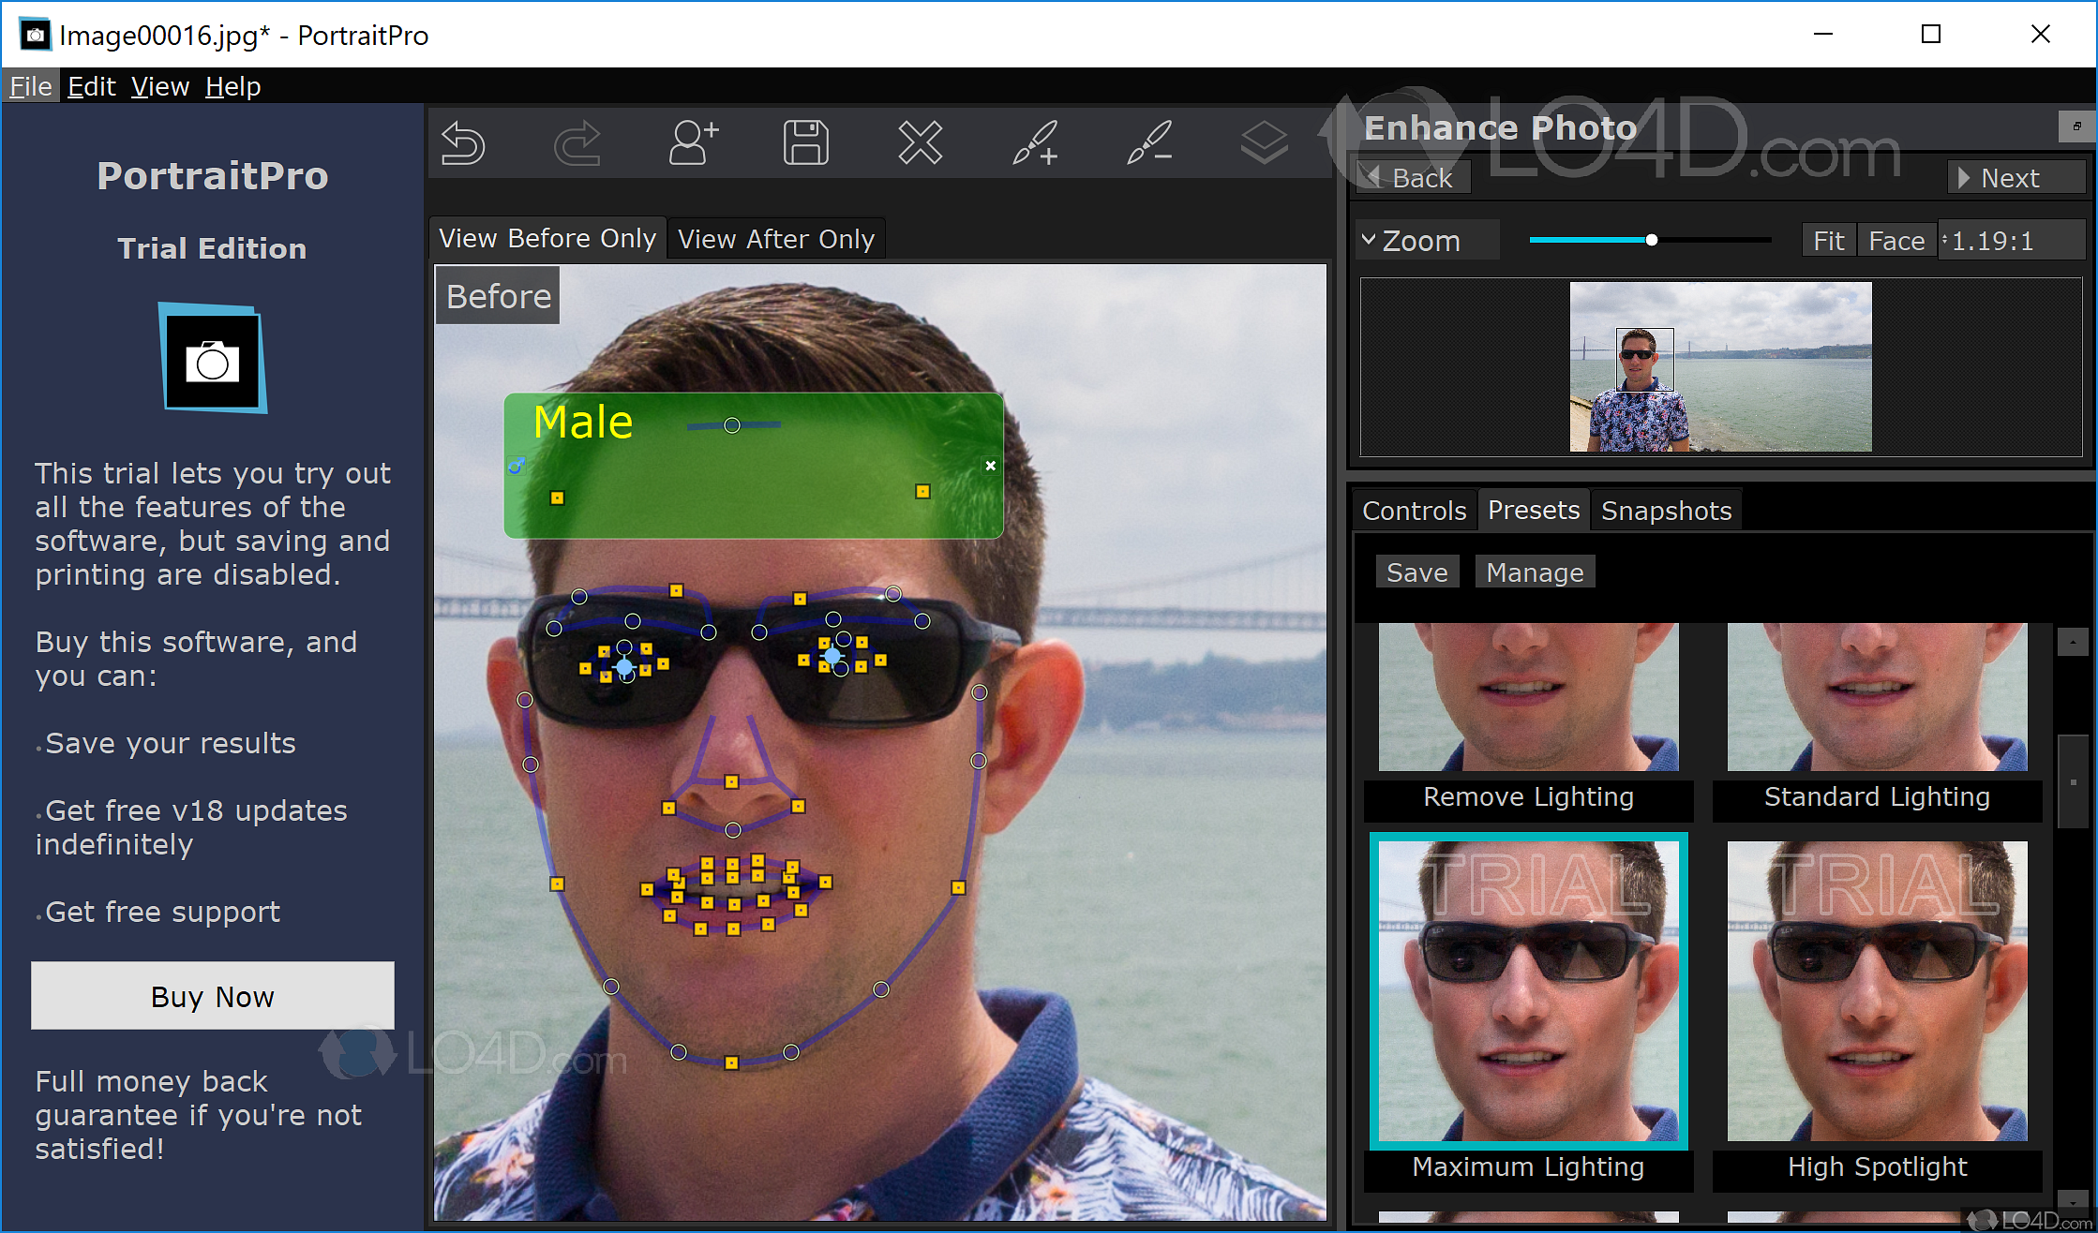The image size is (2098, 1233).
Task: Click presets scrollbar down arrow
Action: [2073, 1200]
